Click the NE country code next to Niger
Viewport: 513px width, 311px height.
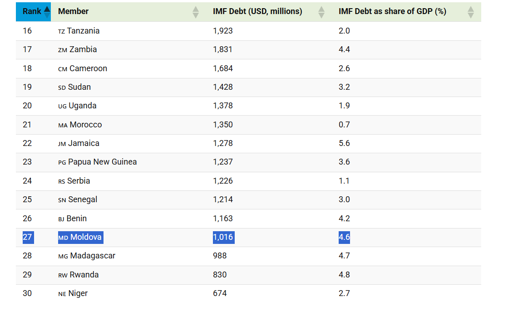(62, 294)
